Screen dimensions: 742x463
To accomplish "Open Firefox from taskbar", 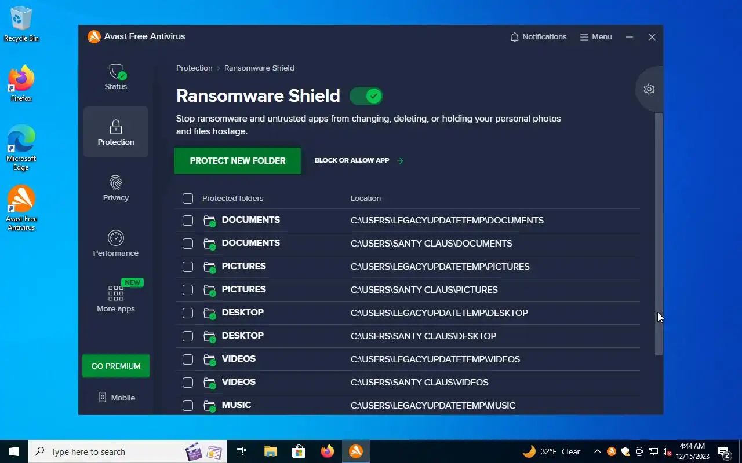I will tap(328, 451).
